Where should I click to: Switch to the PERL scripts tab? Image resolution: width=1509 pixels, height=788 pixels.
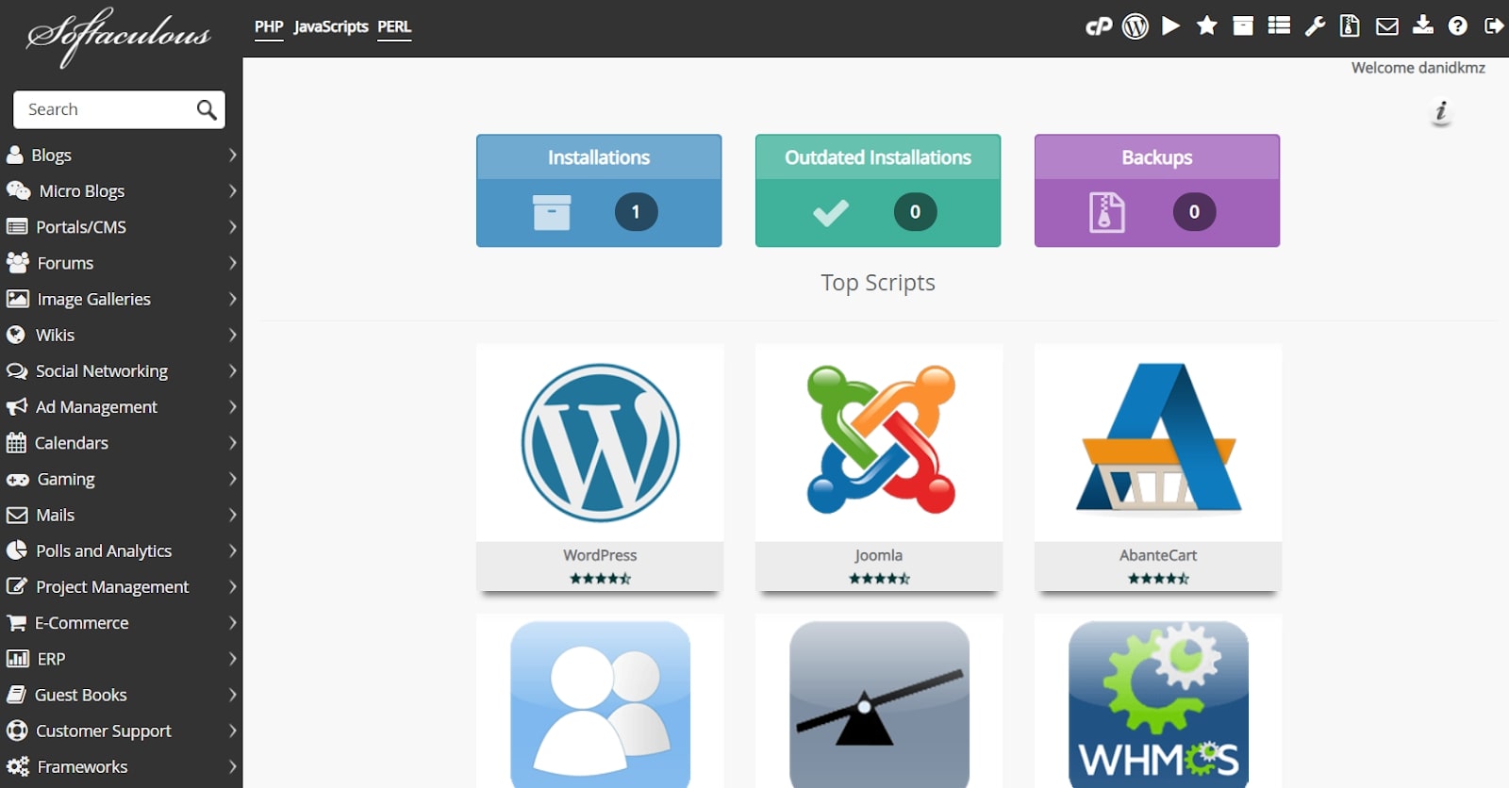394,26
